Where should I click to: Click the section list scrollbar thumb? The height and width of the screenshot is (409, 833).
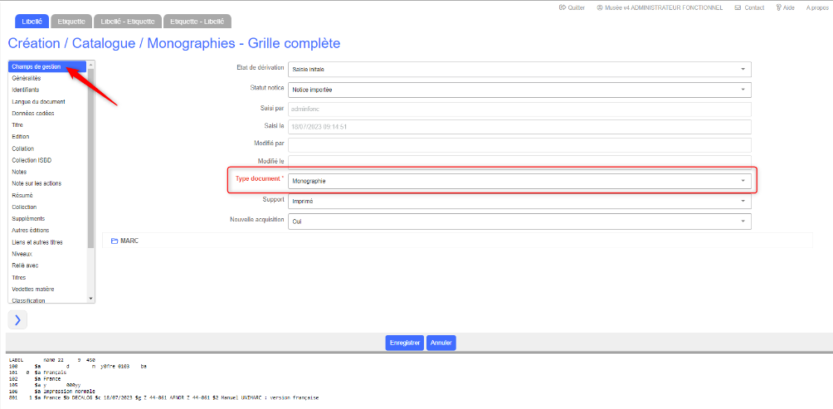coord(90,158)
